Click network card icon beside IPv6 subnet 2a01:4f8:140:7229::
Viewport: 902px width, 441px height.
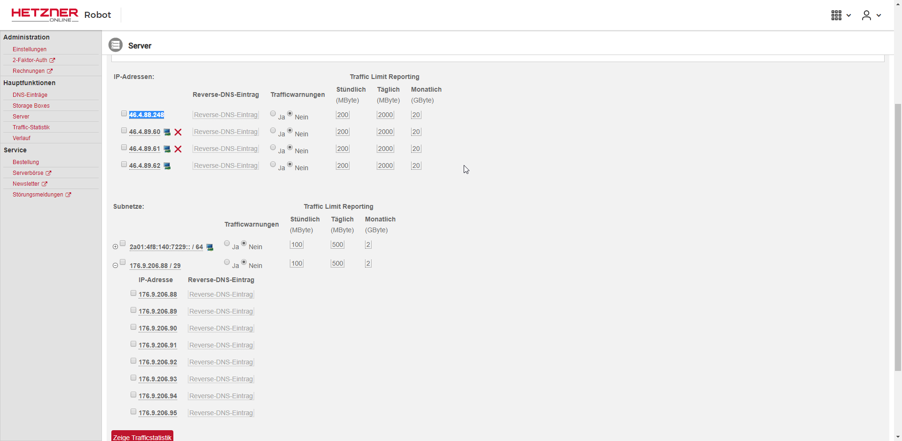click(x=210, y=247)
